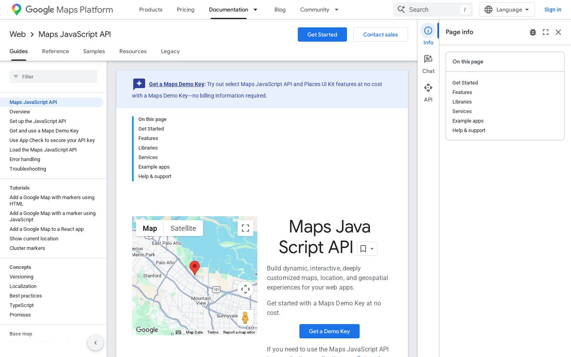This screenshot has width=571, height=357.
Task: Jump to Example apps in main page contents
Action: pos(154,167)
